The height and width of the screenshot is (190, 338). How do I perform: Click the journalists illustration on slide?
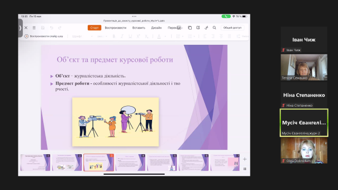(x=116, y=122)
